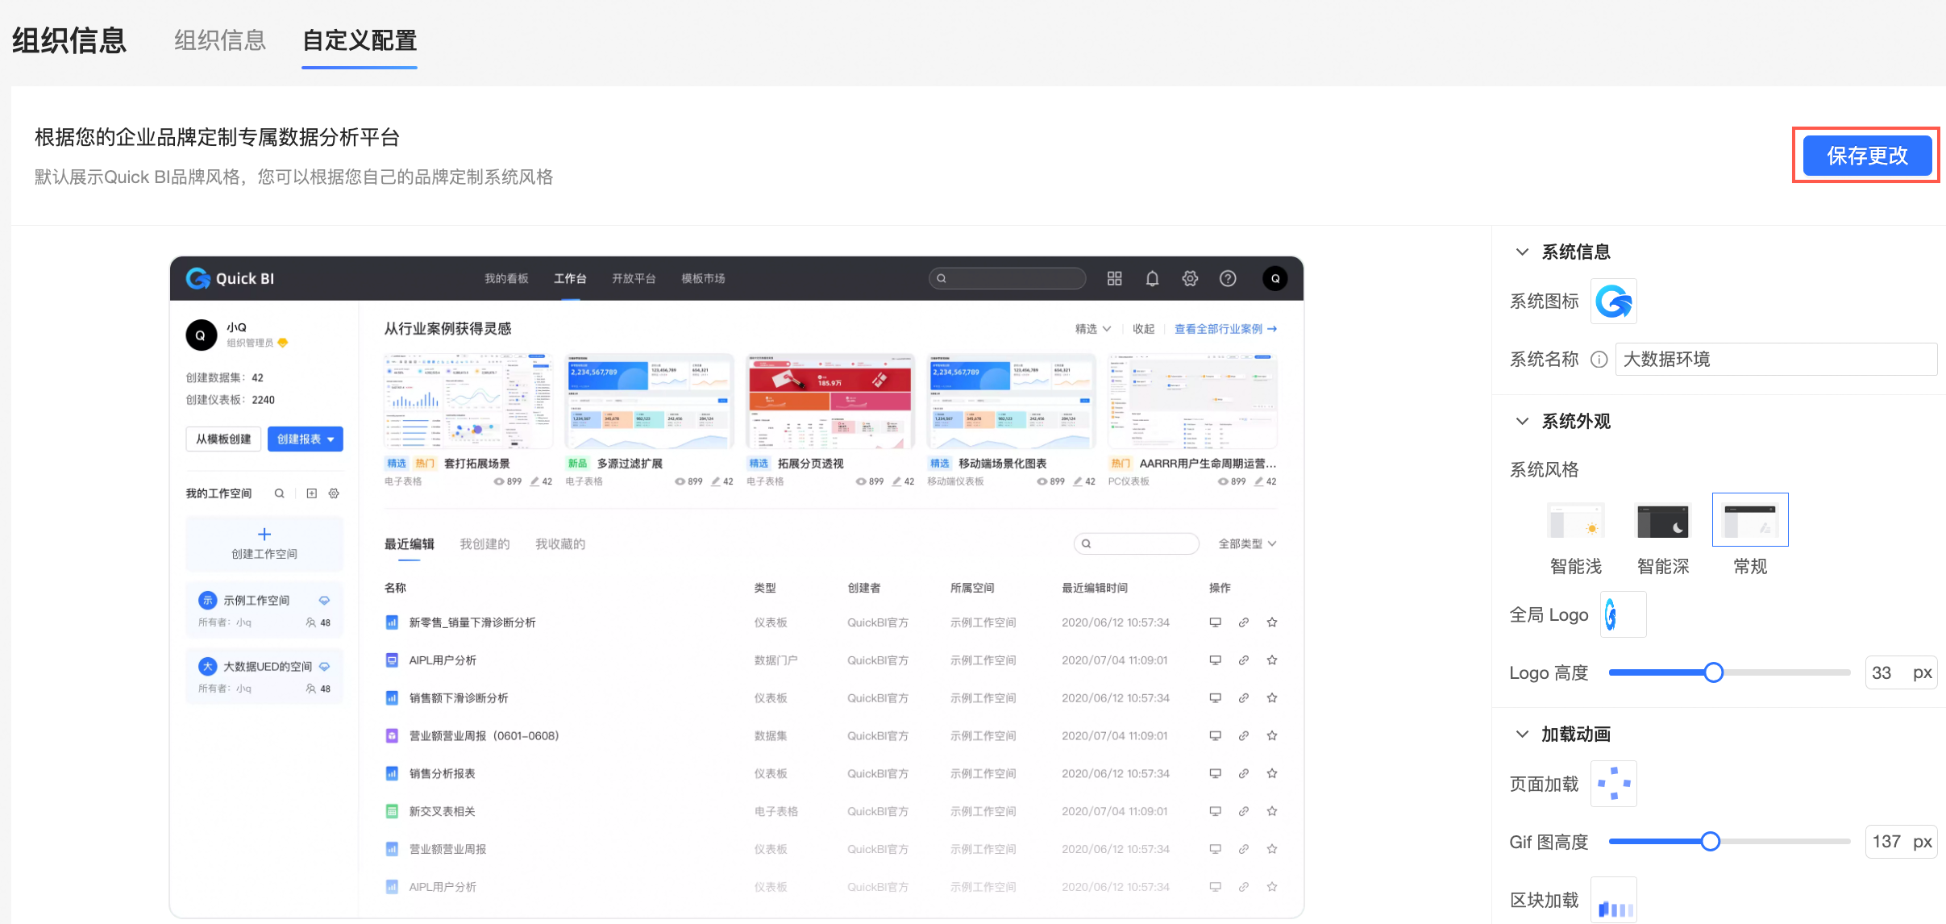This screenshot has width=1946, height=924.
Task: Open the 大数据UED的空间 workspace card
Action: coord(264,676)
